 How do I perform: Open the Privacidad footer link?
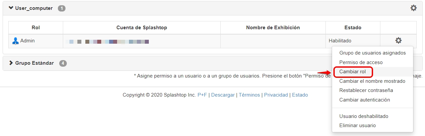pos(276,95)
